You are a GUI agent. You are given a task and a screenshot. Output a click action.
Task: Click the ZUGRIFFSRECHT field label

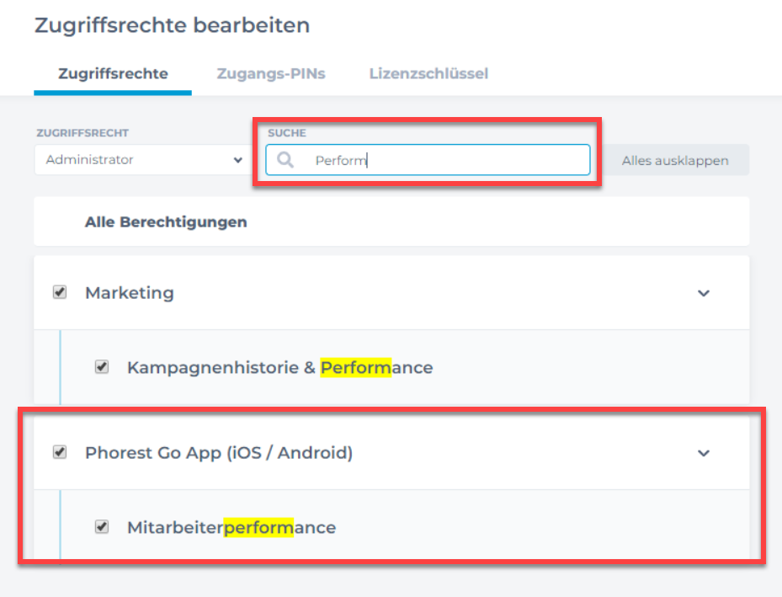[x=82, y=133]
